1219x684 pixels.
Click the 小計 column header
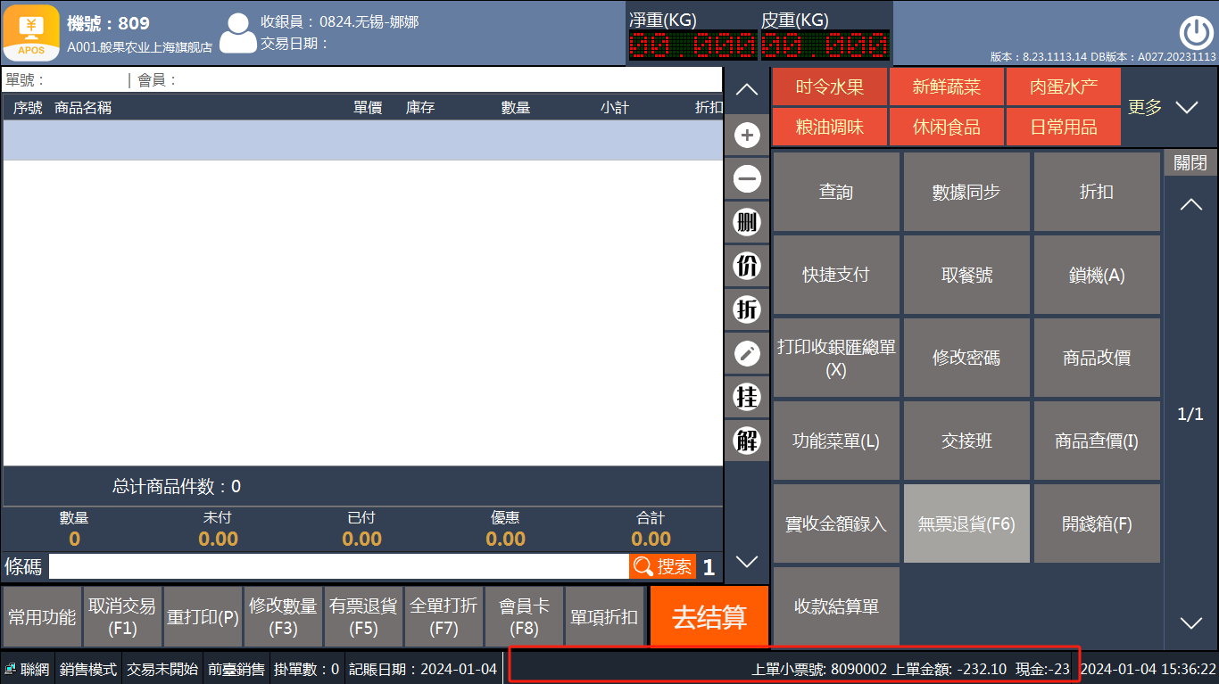click(x=615, y=108)
